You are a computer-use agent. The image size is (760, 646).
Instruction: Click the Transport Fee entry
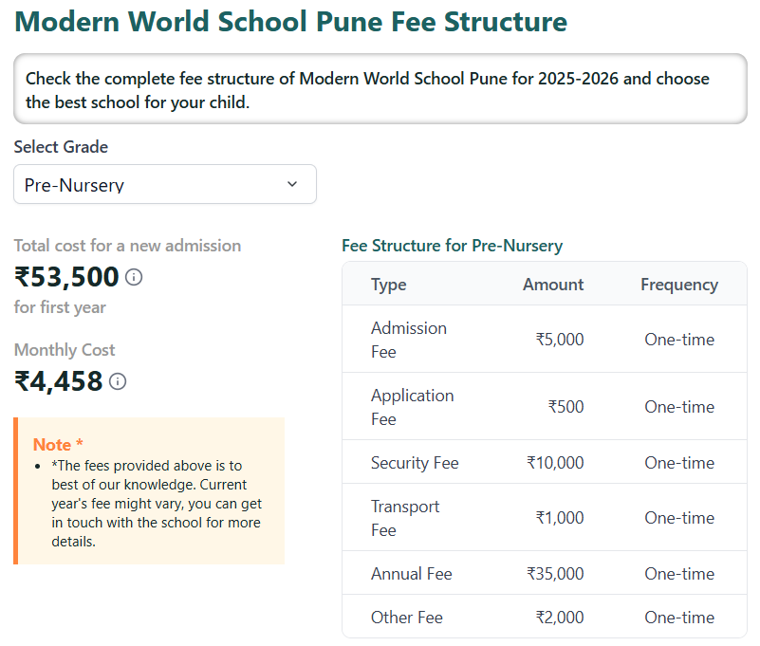(405, 518)
